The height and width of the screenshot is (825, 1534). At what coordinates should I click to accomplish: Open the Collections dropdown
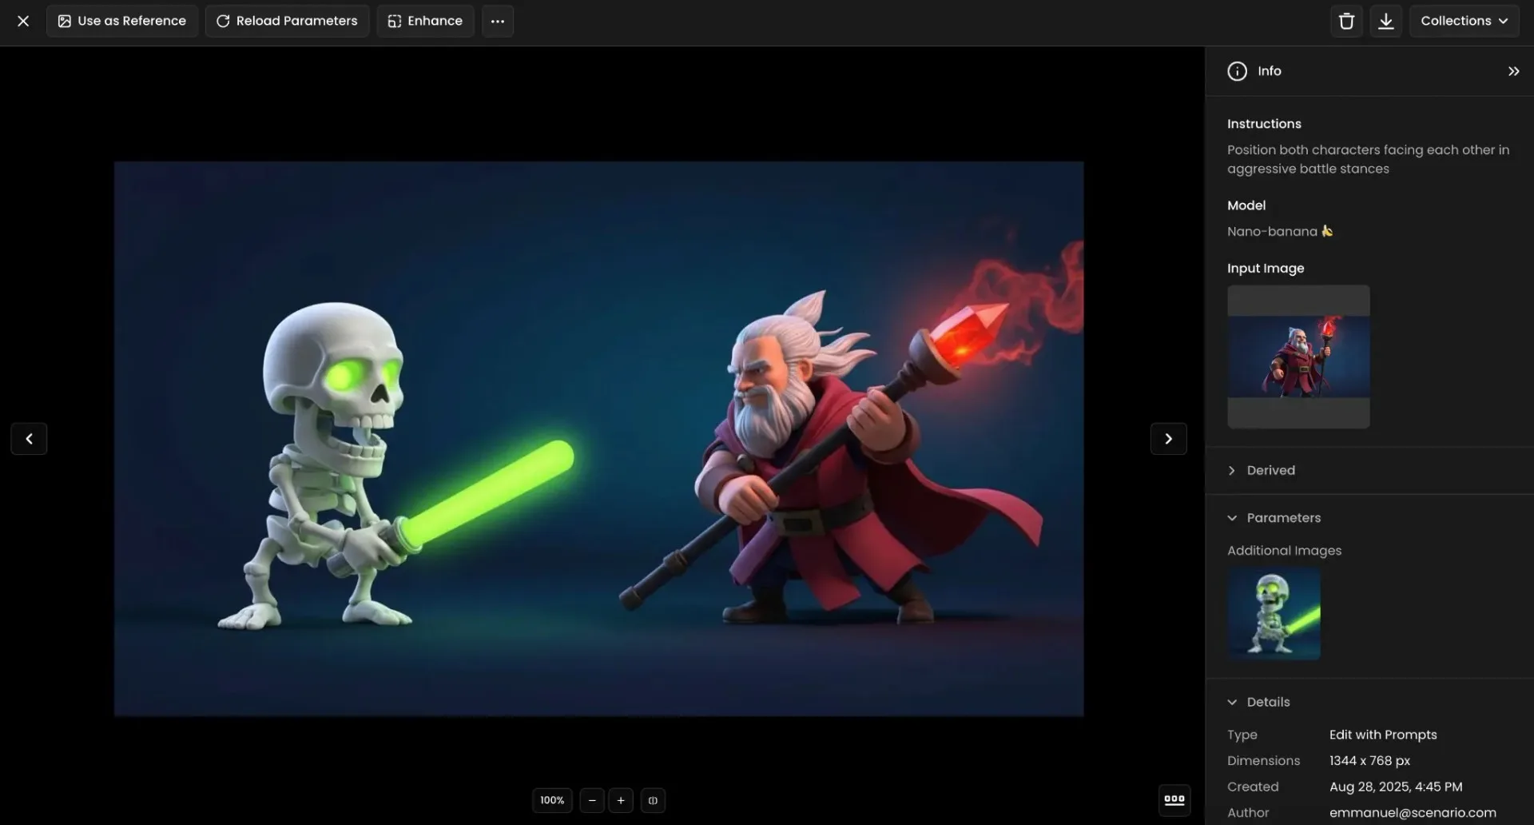click(x=1464, y=21)
